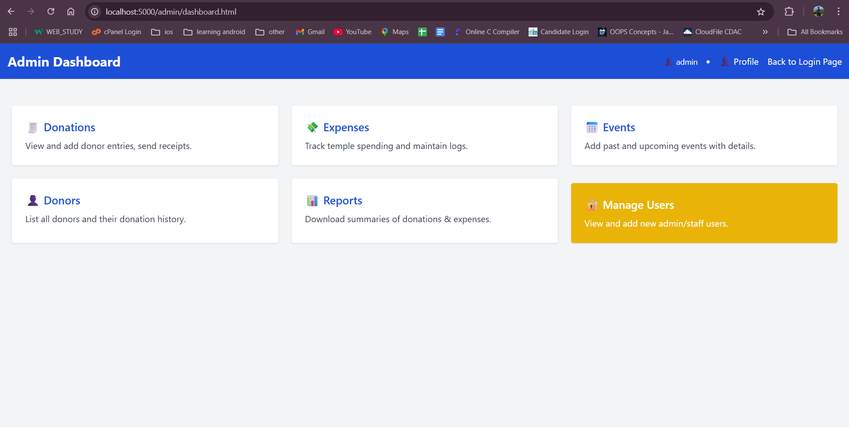Open Gmail from the bookmarks bar
The image size is (849, 427).
(x=300, y=31)
